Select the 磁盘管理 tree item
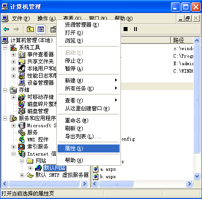 38,111
